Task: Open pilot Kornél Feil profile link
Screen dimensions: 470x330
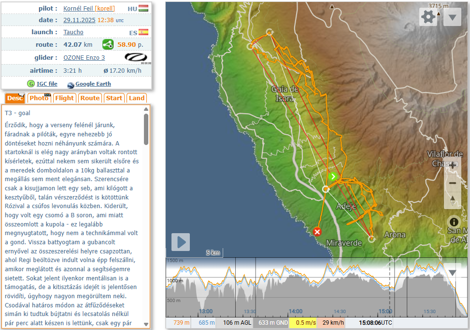Action: coord(78,9)
